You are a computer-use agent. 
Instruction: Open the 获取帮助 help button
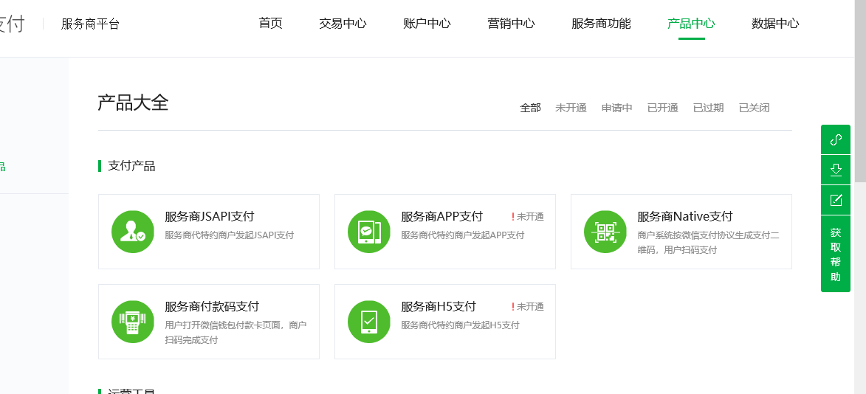[x=836, y=255]
